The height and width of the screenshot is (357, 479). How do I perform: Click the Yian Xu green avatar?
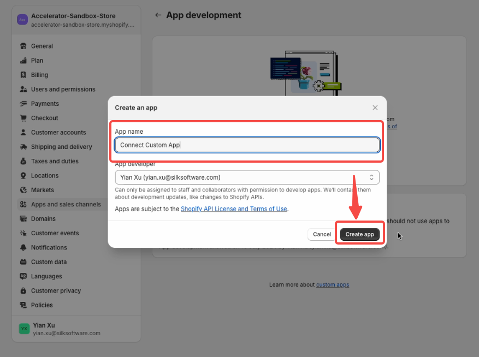coord(24,329)
